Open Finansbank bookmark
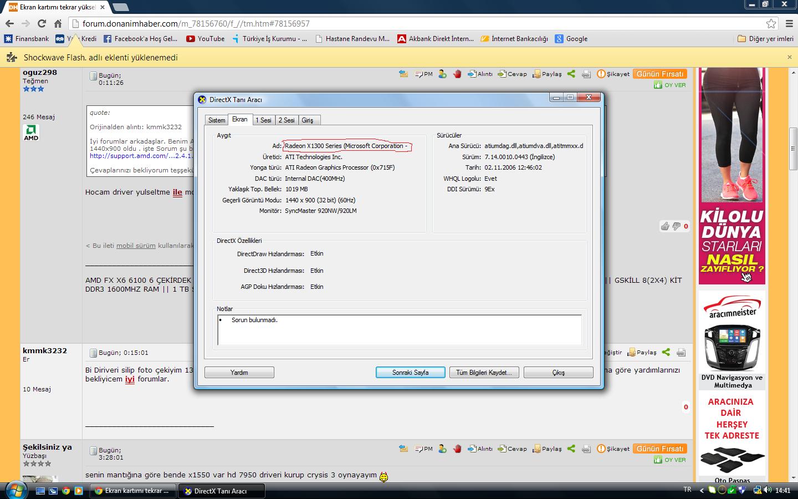Viewport: 798px width, 499px height. (x=27, y=39)
